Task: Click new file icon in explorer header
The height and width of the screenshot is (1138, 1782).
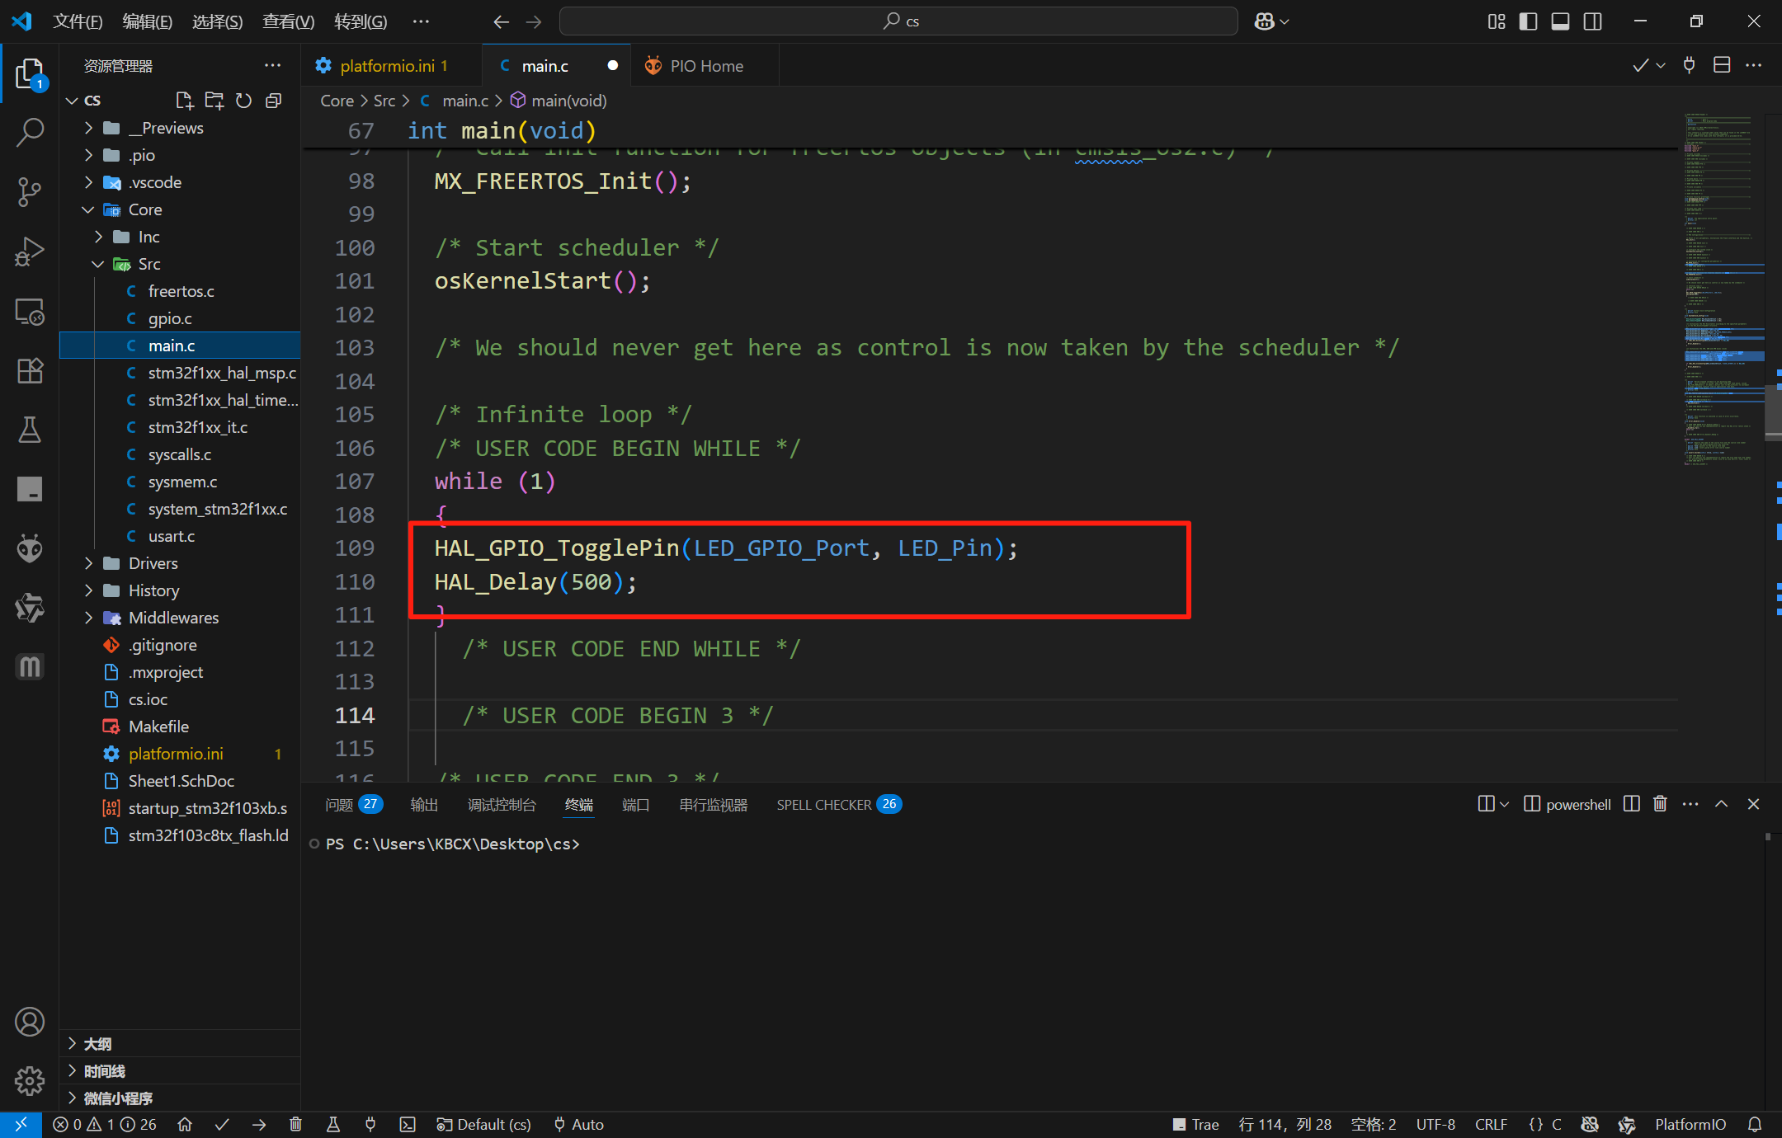Action: (185, 101)
